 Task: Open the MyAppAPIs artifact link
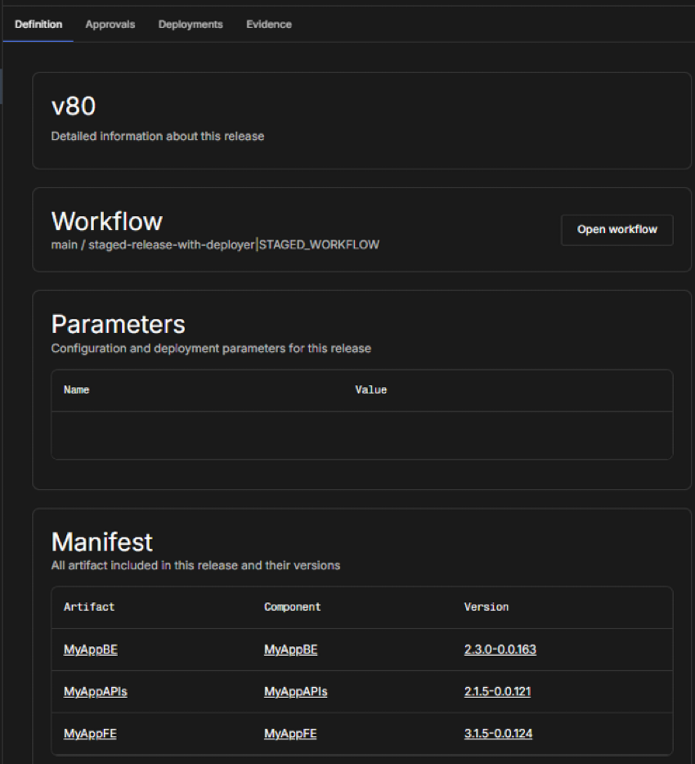pos(95,692)
